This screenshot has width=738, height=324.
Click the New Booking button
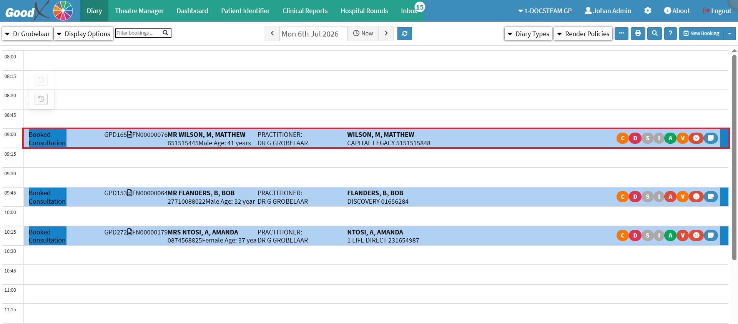701,34
